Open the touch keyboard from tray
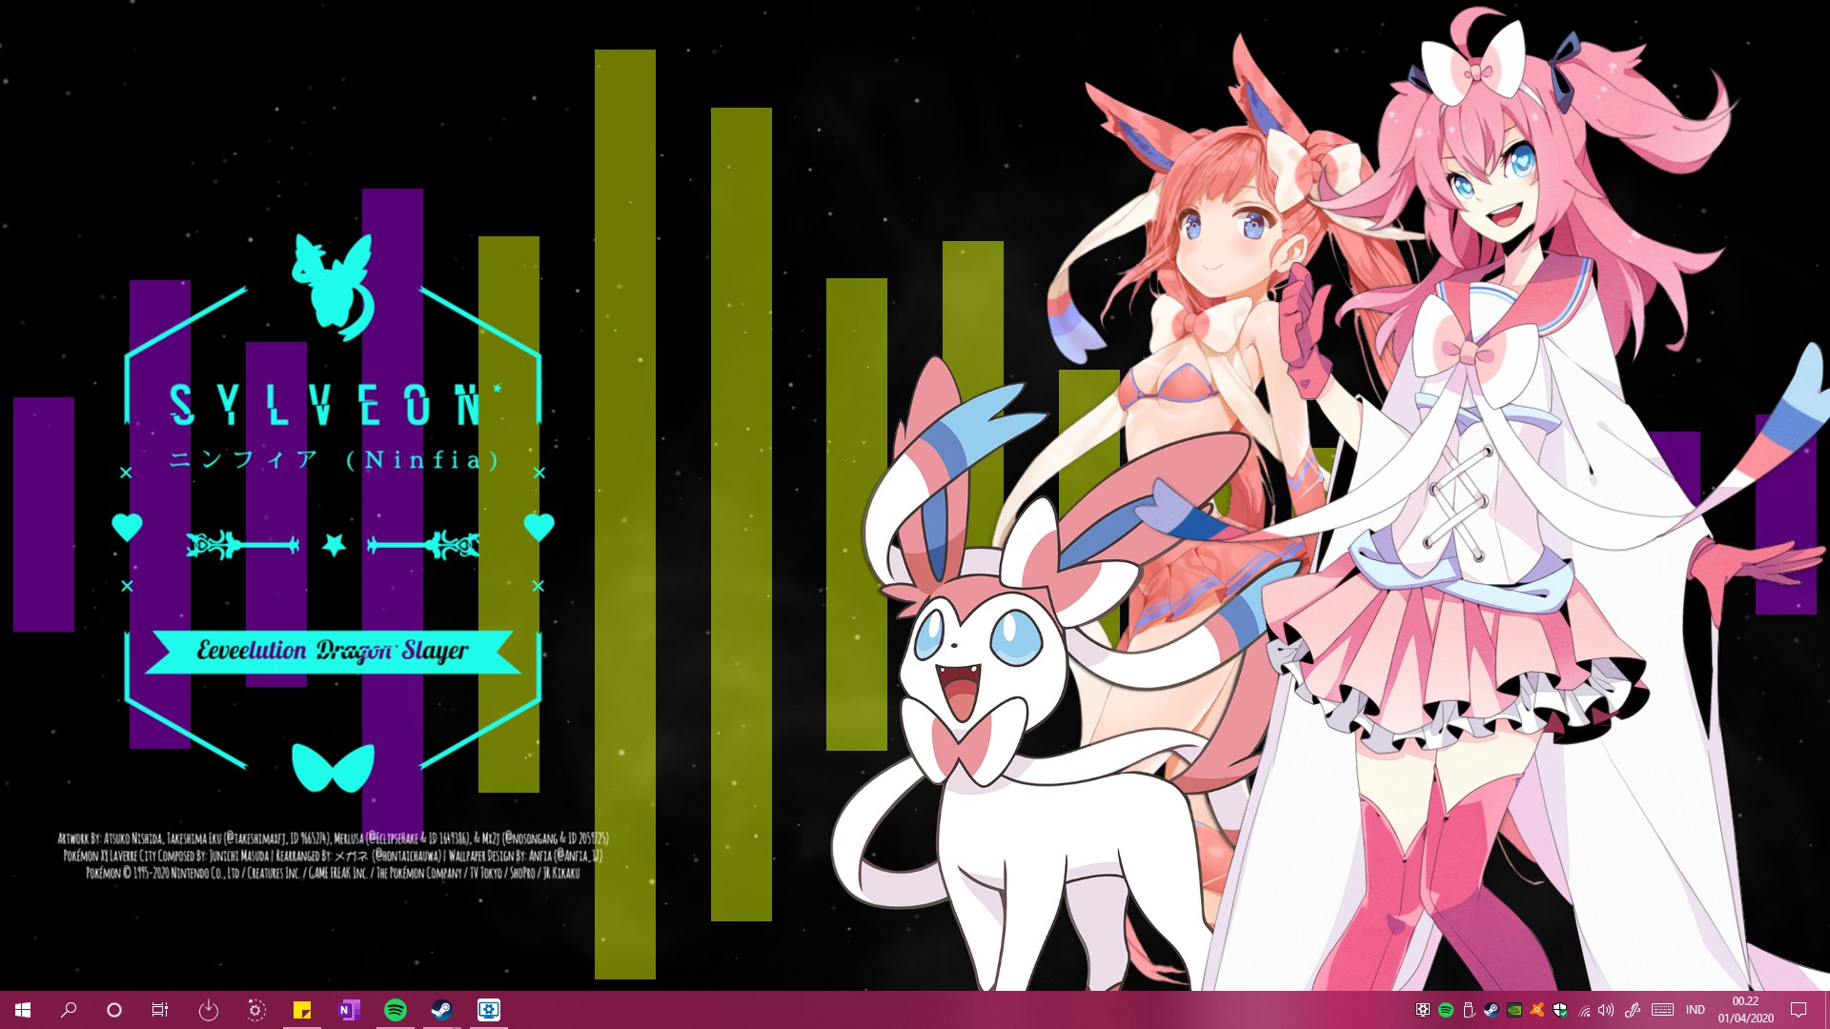Image resolution: width=1830 pixels, height=1029 pixels. click(1663, 1010)
